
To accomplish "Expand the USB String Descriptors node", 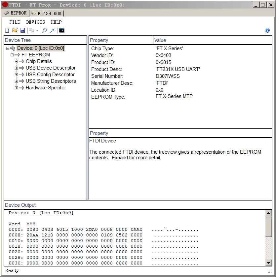I will coord(16,81).
